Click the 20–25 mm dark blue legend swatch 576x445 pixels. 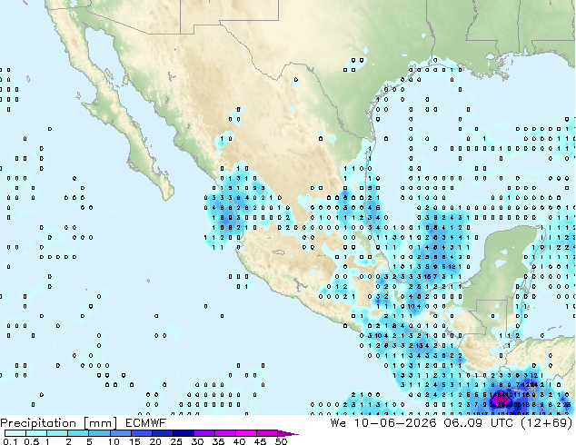163,433
